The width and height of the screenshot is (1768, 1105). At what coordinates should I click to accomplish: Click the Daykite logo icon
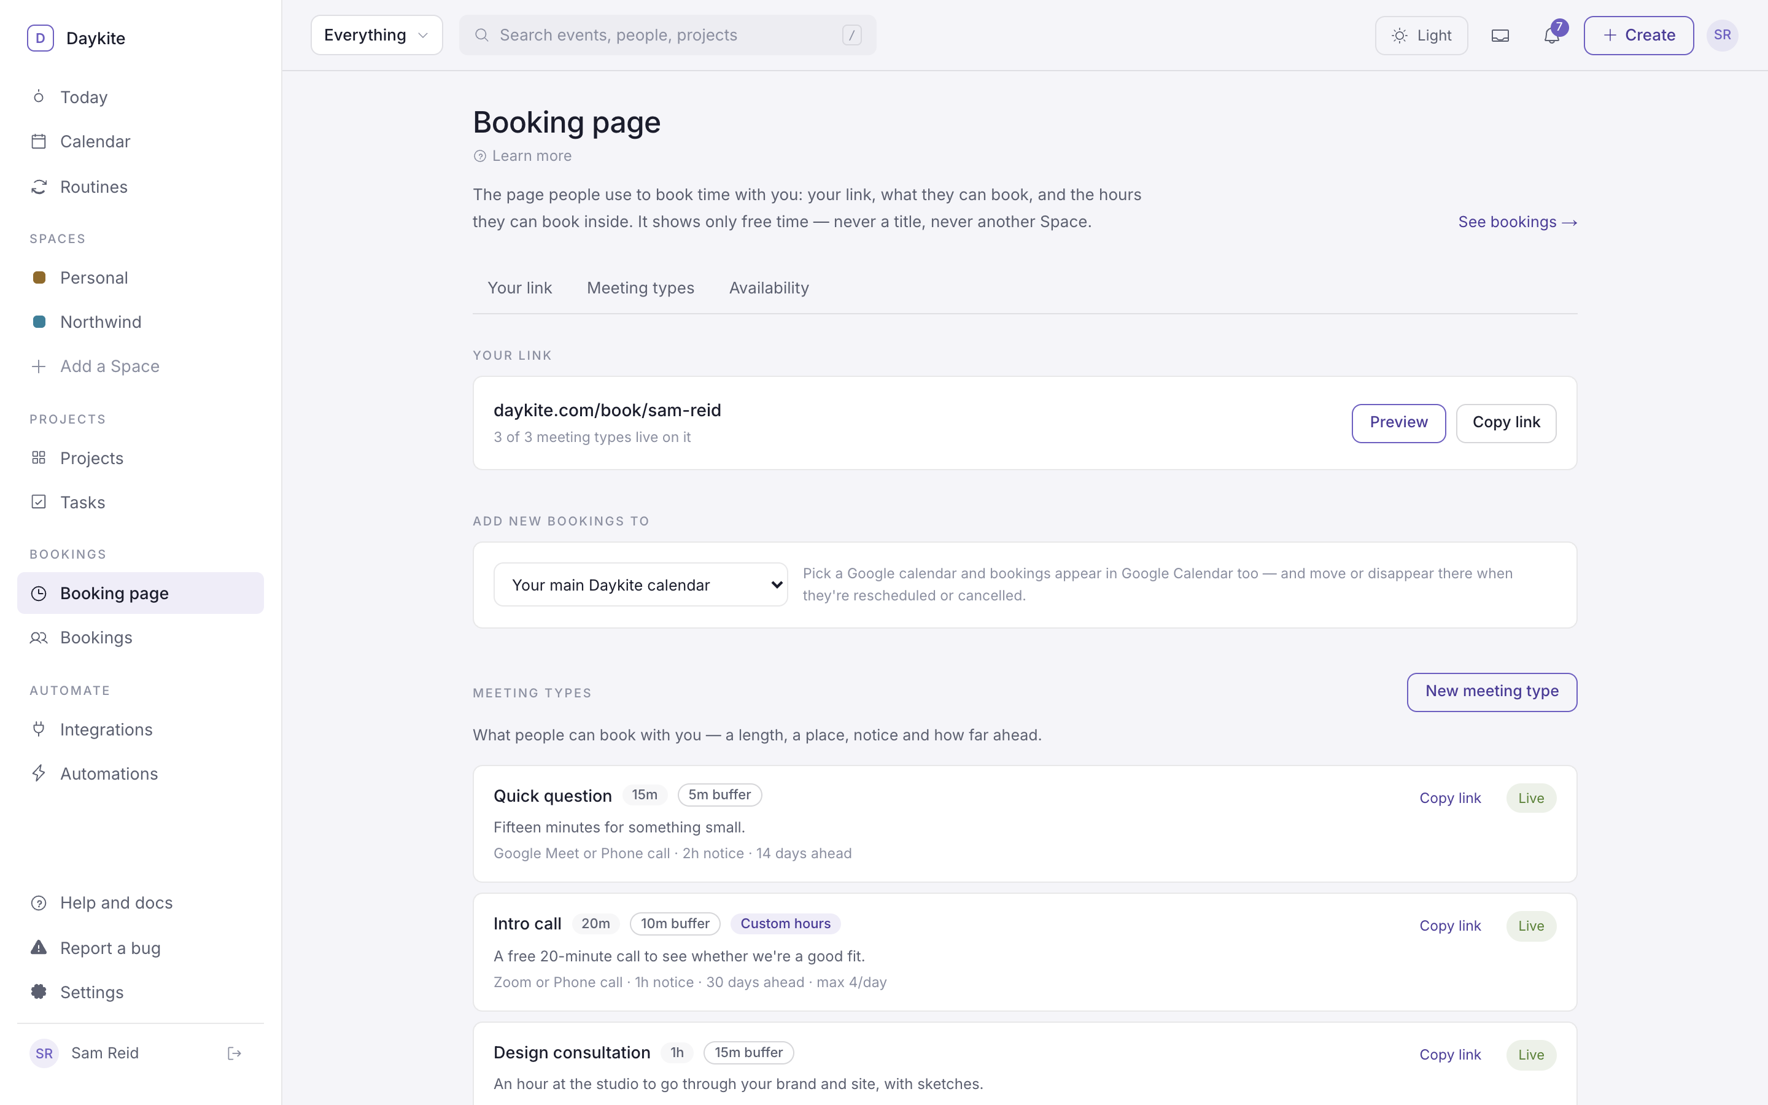pos(40,38)
